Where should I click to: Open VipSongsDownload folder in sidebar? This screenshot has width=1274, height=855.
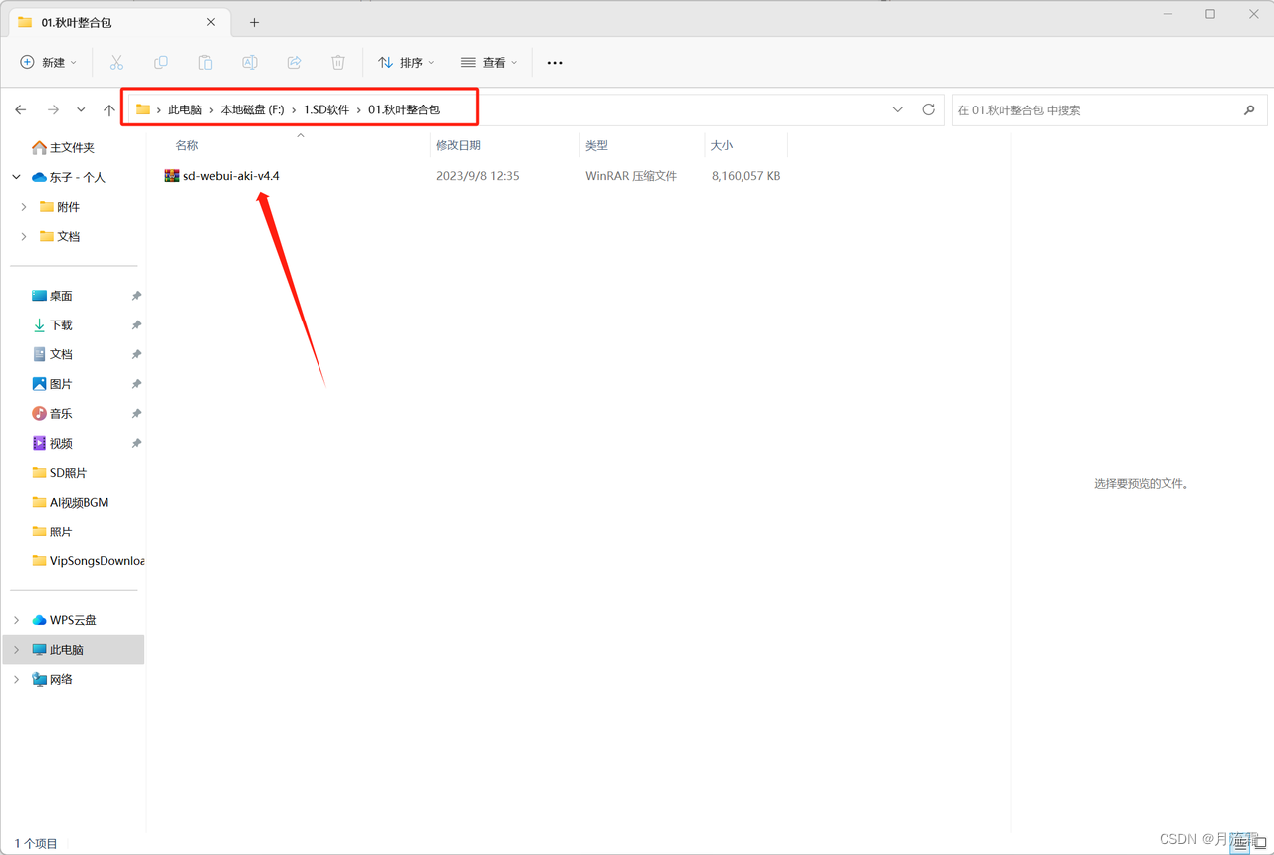(88, 561)
